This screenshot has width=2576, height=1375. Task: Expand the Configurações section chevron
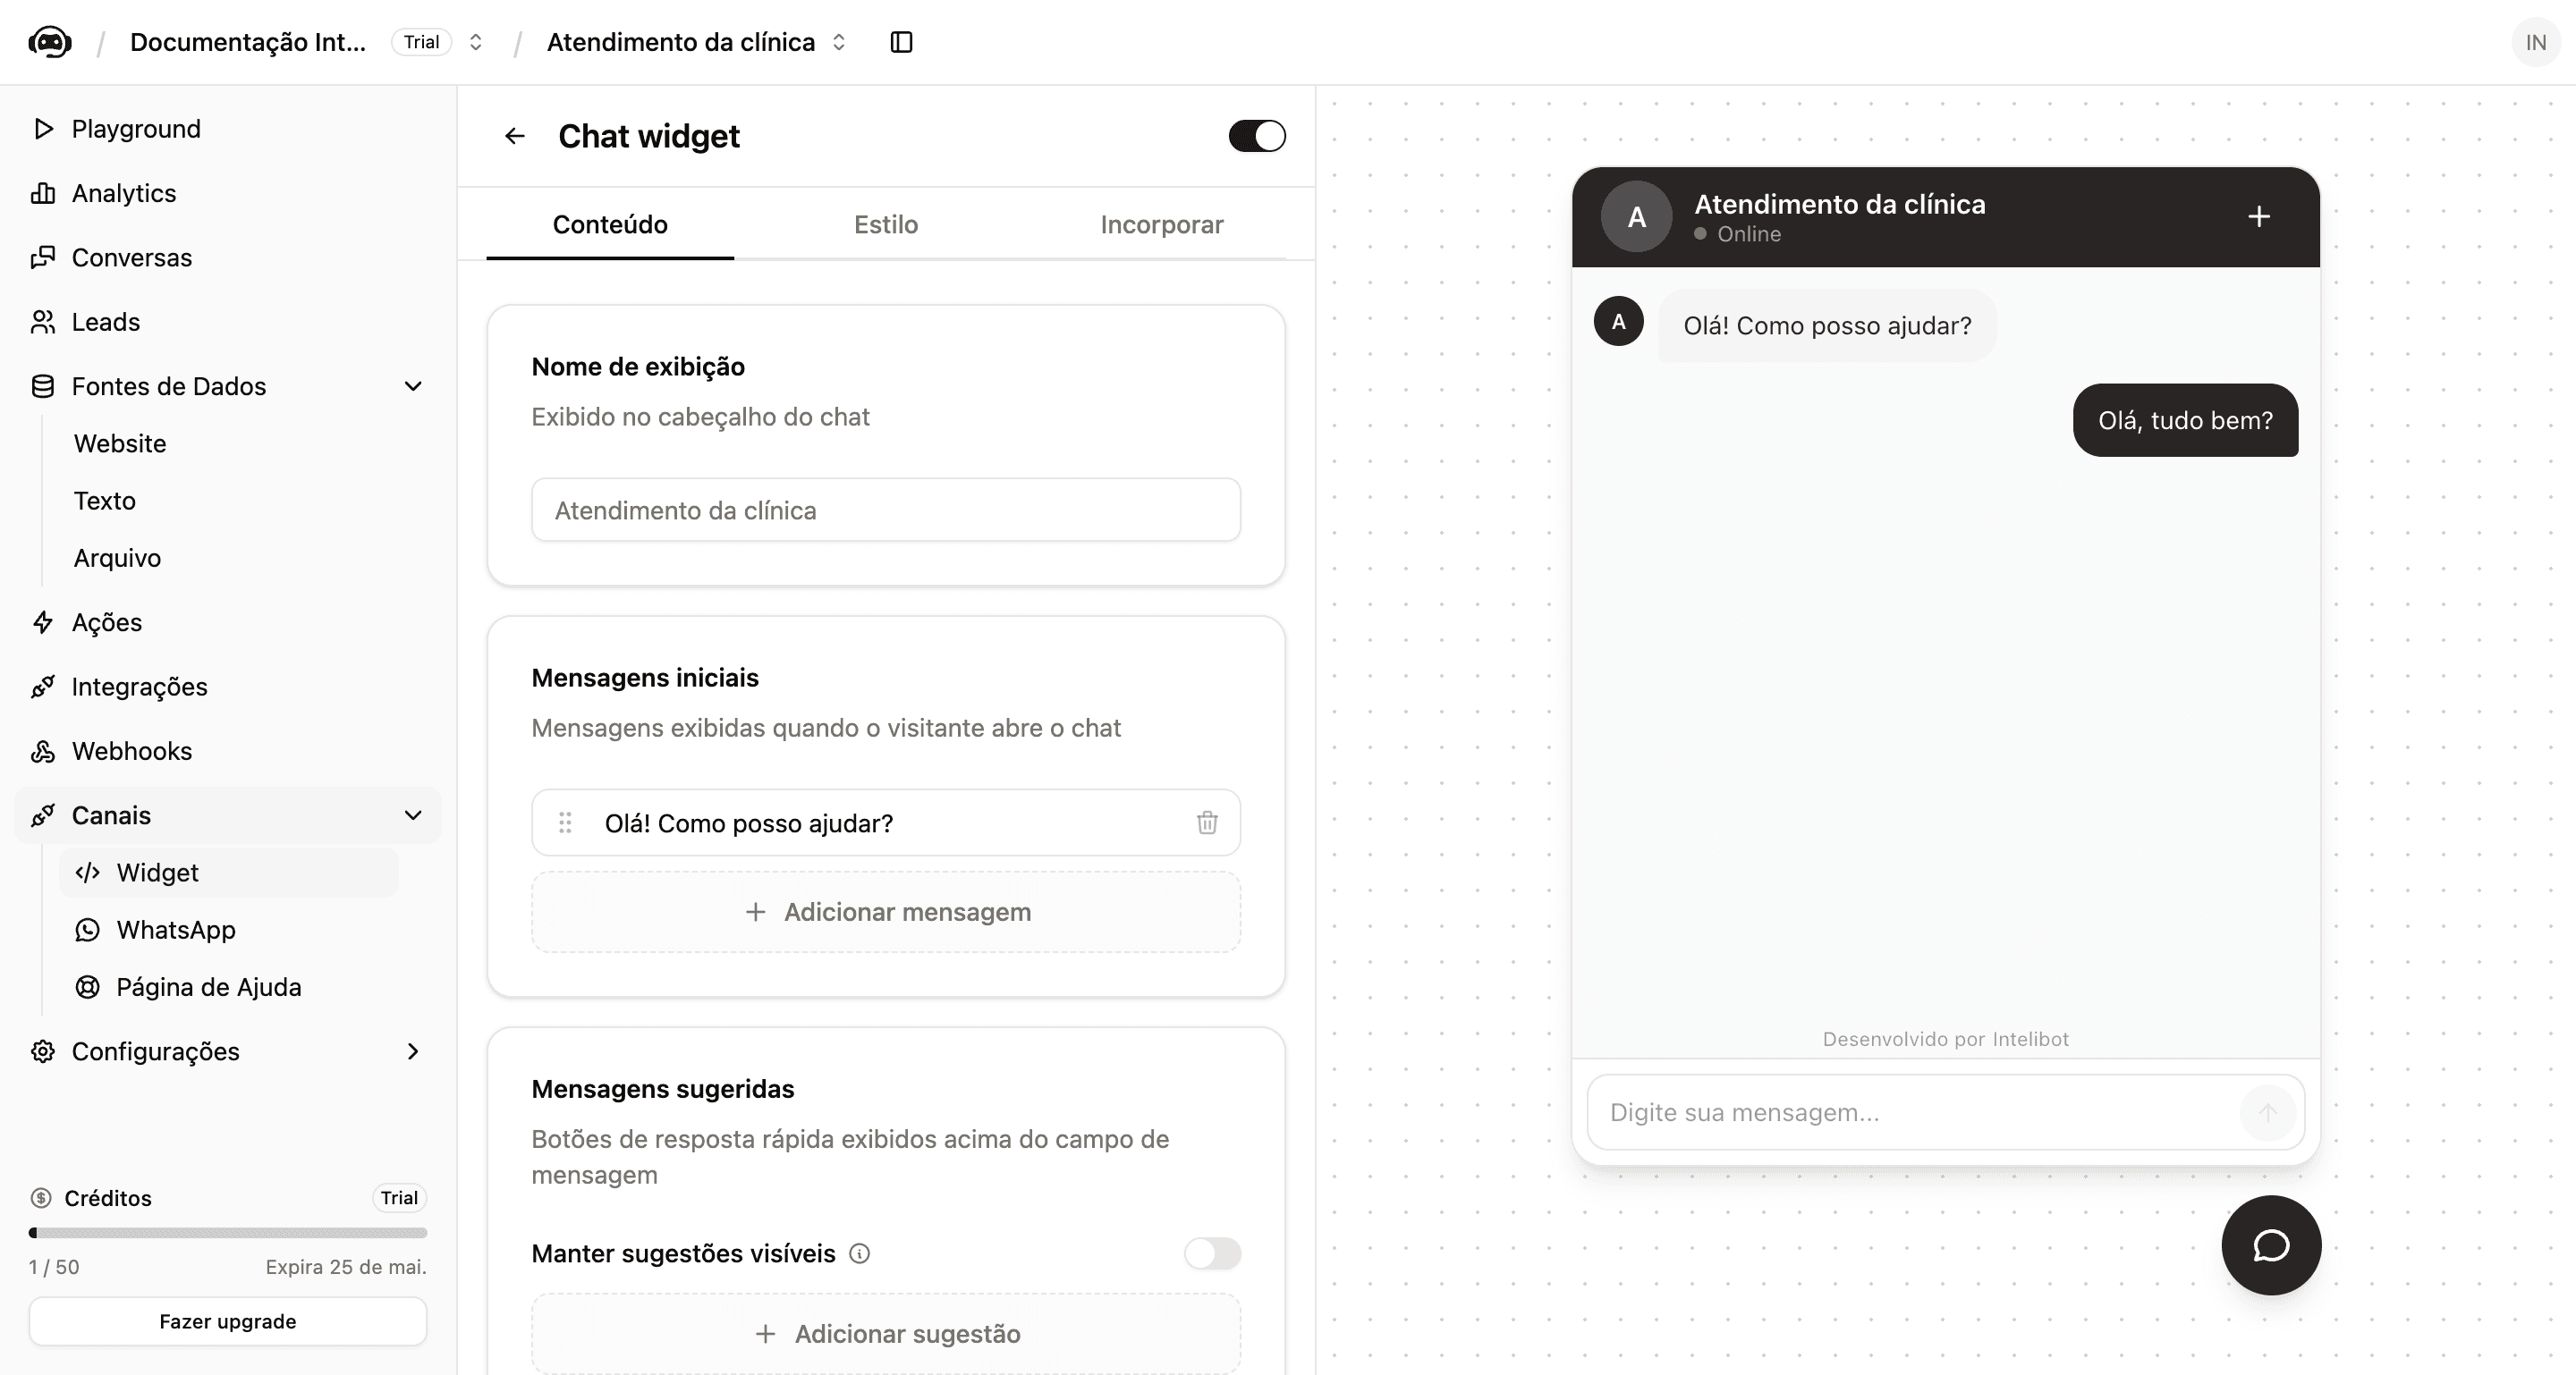pyautogui.click(x=412, y=1051)
